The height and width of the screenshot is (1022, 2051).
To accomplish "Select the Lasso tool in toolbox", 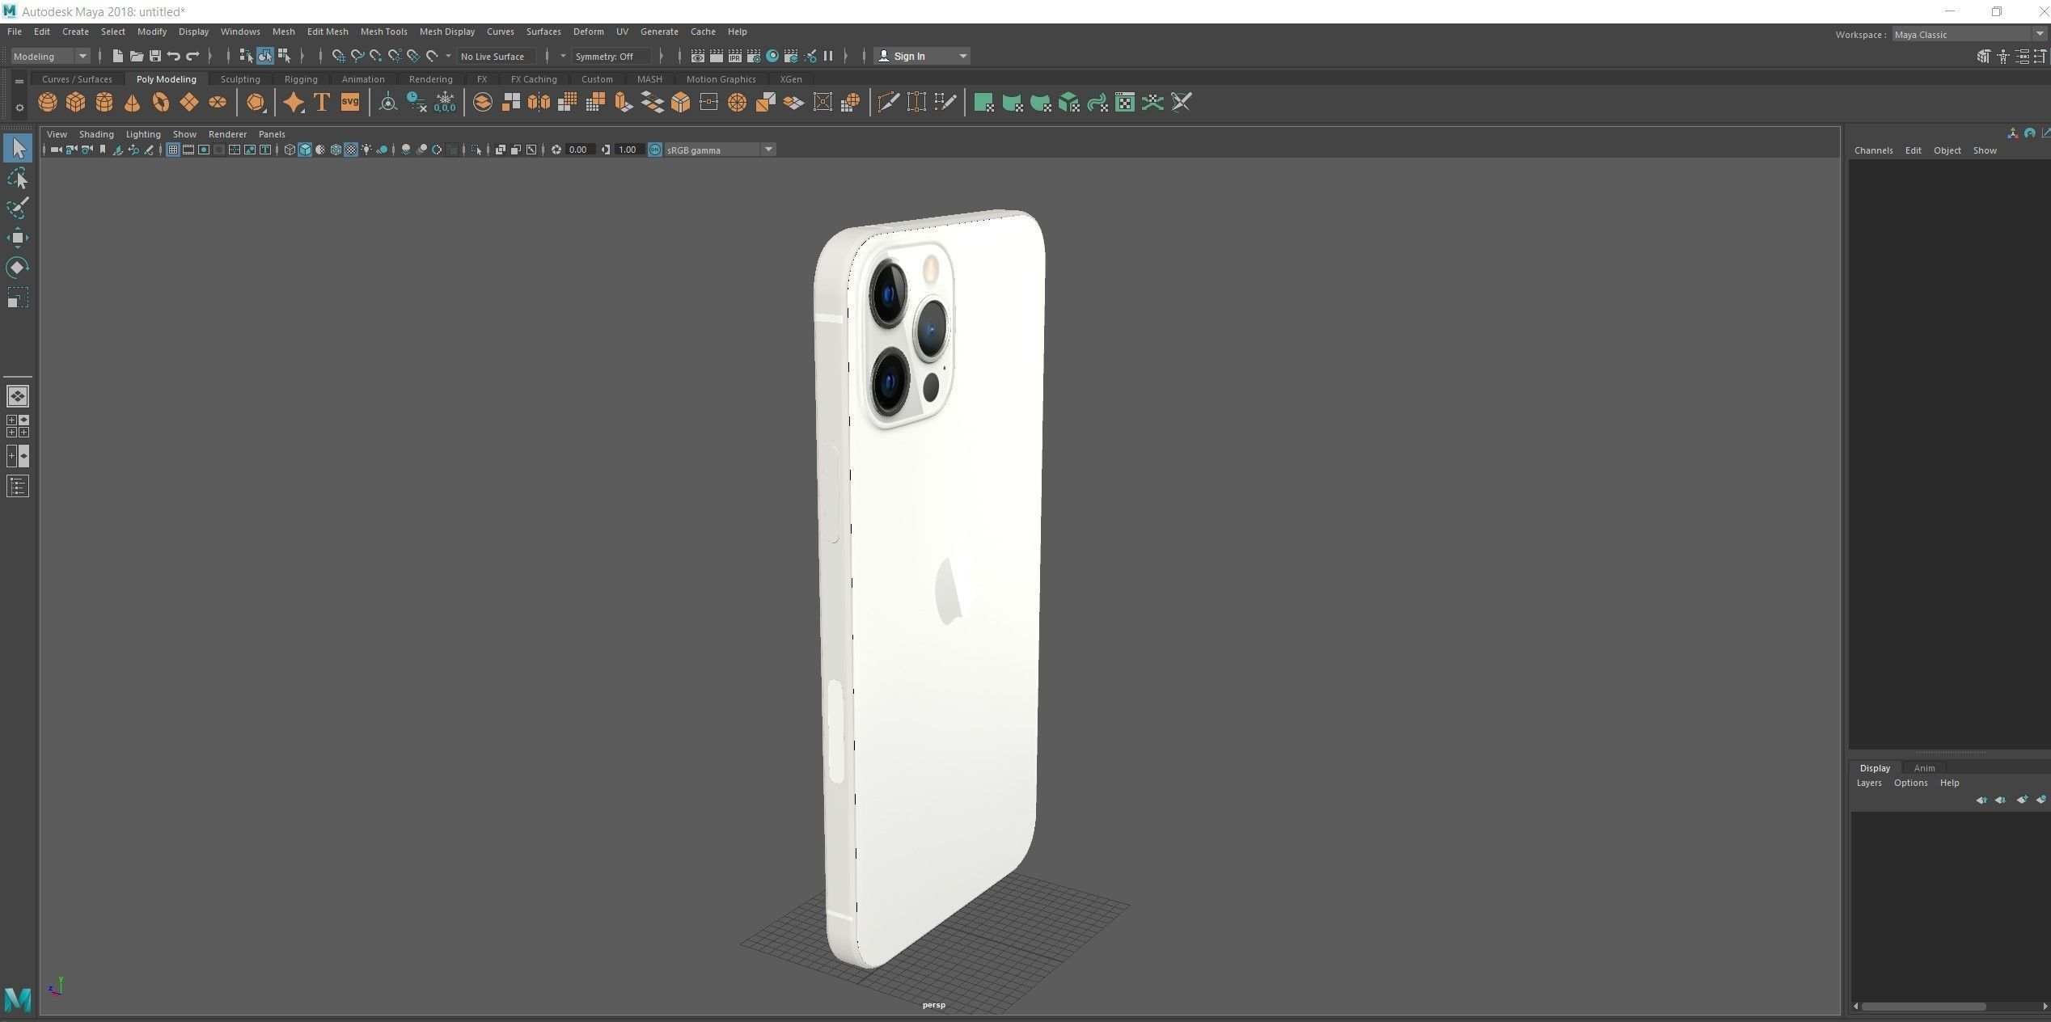I will click(x=18, y=179).
